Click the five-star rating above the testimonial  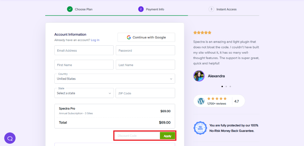[x=202, y=33]
